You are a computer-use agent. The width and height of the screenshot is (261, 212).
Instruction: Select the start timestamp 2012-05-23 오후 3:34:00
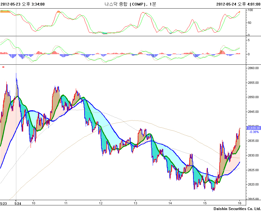tap(23, 4)
